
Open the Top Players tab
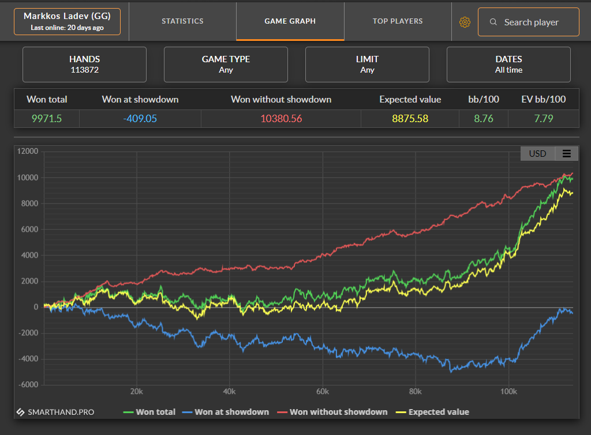click(x=398, y=21)
